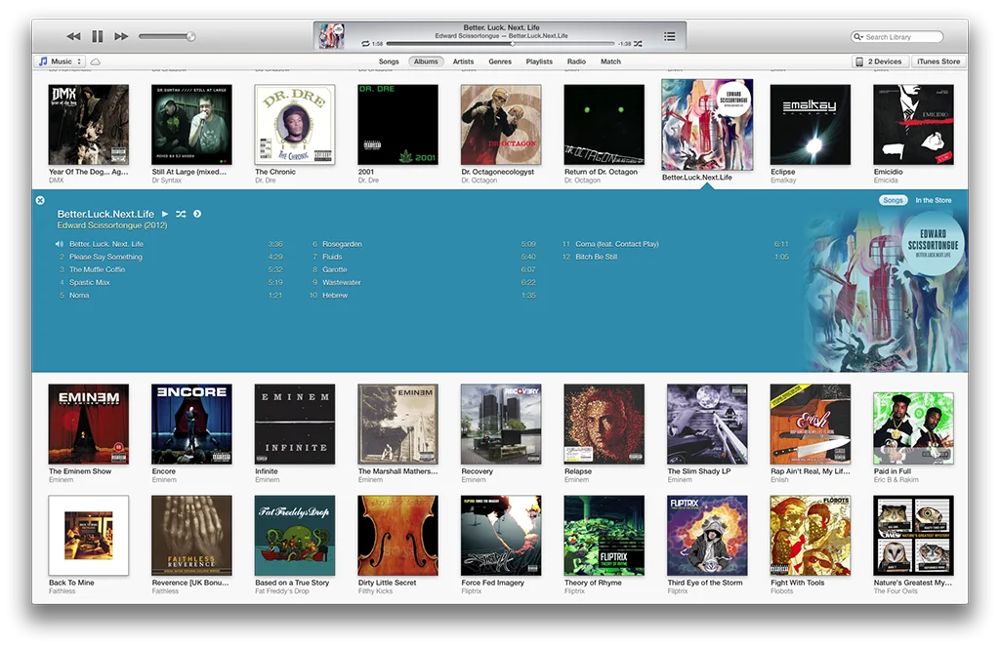Play the Better.Luck.Next.Life album
Viewport: 1000px width, 648px height.
click(165, 214)
